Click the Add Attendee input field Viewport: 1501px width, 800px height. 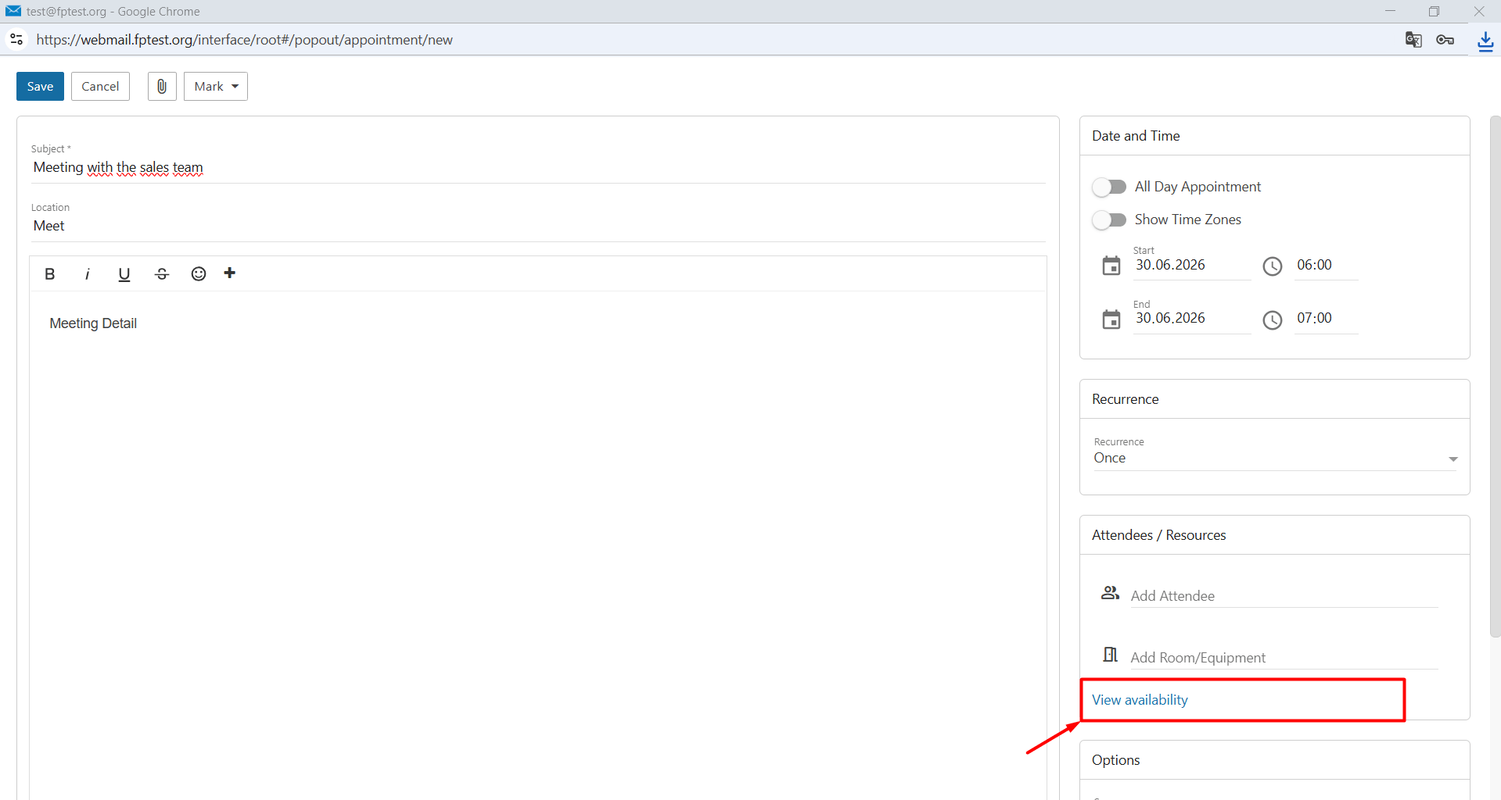tap(1284, 595)
